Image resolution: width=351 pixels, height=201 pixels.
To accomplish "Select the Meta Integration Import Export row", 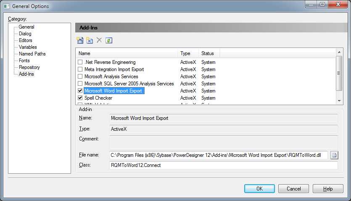I will pos(114,69).
